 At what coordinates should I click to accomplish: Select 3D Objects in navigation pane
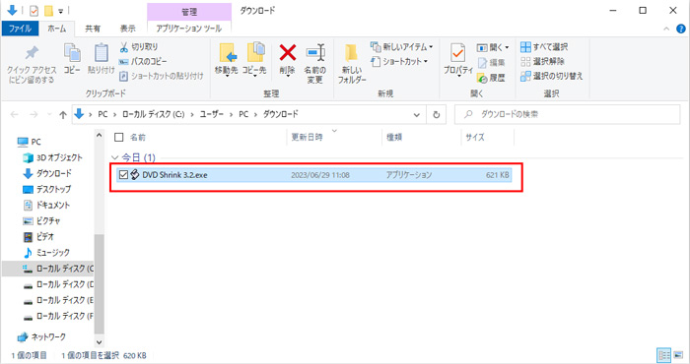[x=52, y=157]
